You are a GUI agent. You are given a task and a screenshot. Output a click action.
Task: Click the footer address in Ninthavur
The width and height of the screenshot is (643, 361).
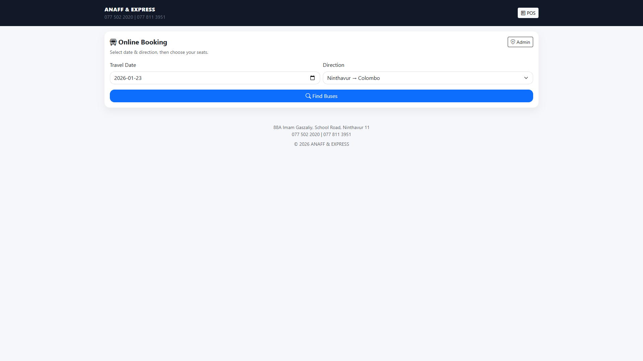[x=321, y=127]
